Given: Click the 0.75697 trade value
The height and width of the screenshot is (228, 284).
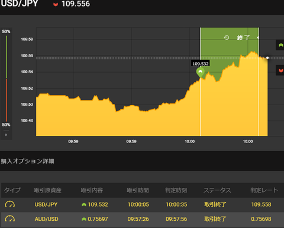Looking at the screenshot, I should [98, 219].
